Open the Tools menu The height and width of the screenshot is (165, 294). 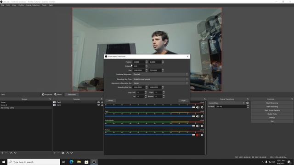(x=44, y=5)
